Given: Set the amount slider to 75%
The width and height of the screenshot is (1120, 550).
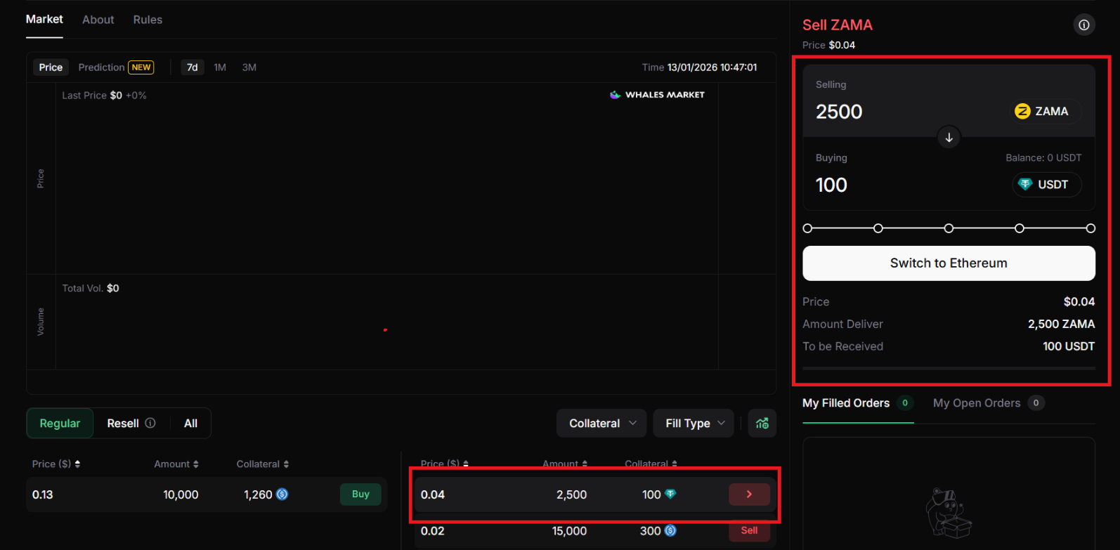Looking at the screenshot, I should (x=1020, y=228).
